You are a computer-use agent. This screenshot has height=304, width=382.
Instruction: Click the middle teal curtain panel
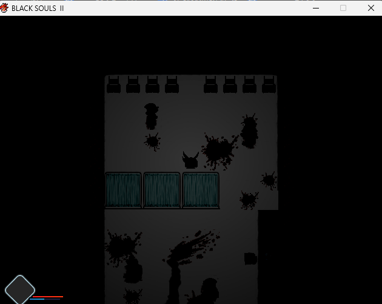[x=162, y=190]
